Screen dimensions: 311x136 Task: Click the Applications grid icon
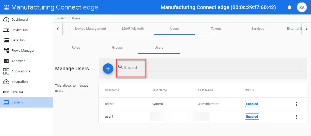pyautogui.click(x=6, y=71)
